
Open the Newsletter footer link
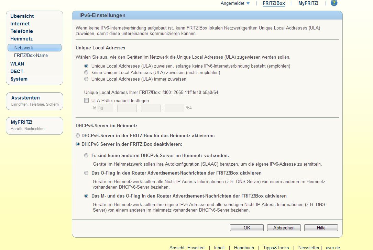click(309, 248)
